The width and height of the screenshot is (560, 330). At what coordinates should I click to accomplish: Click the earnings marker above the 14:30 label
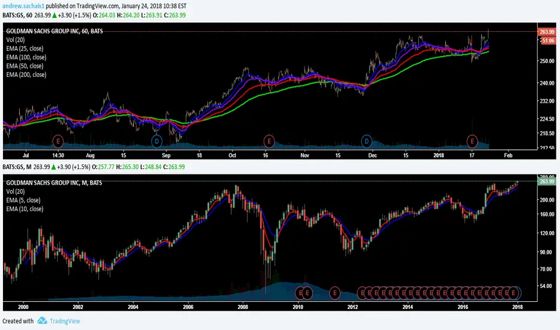[58, 141]
